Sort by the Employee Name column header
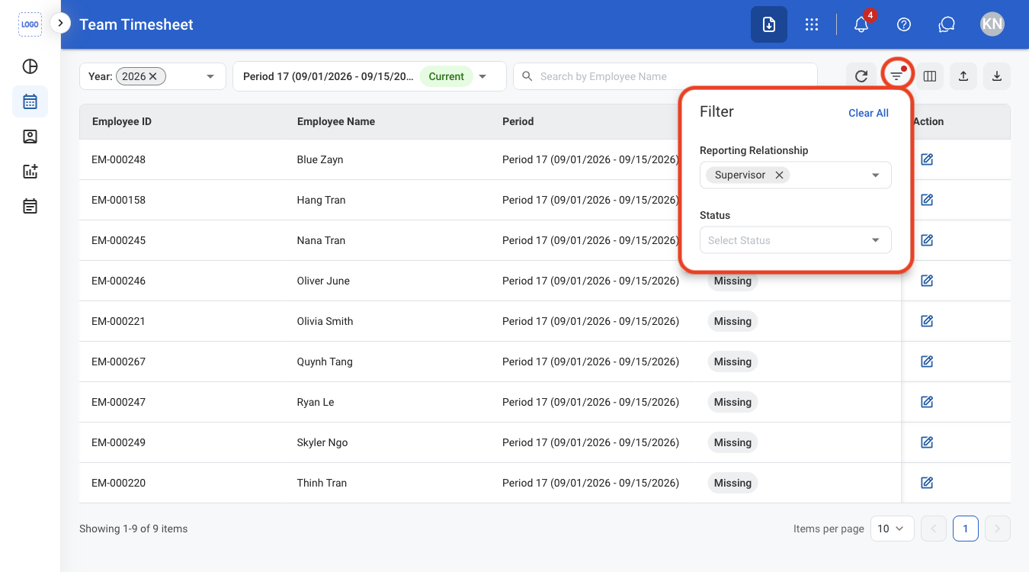This screenshot has height=572, width=1029. pos(336,121)
